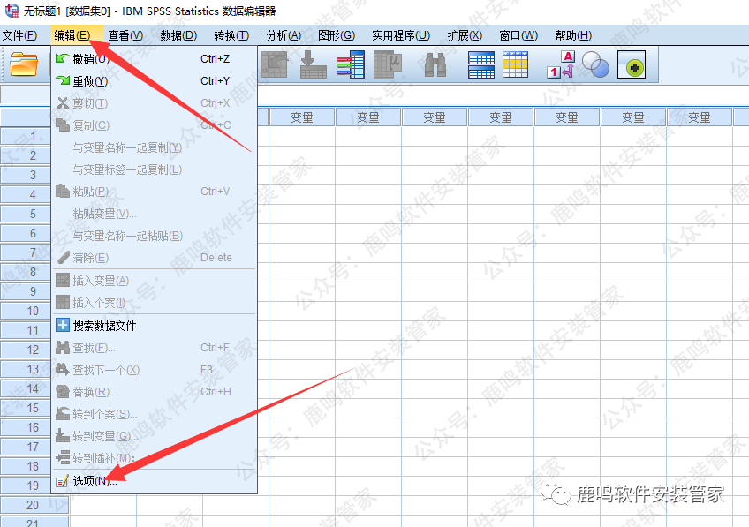Select Cut (剪切) menu entry

(x=154, y=103)
